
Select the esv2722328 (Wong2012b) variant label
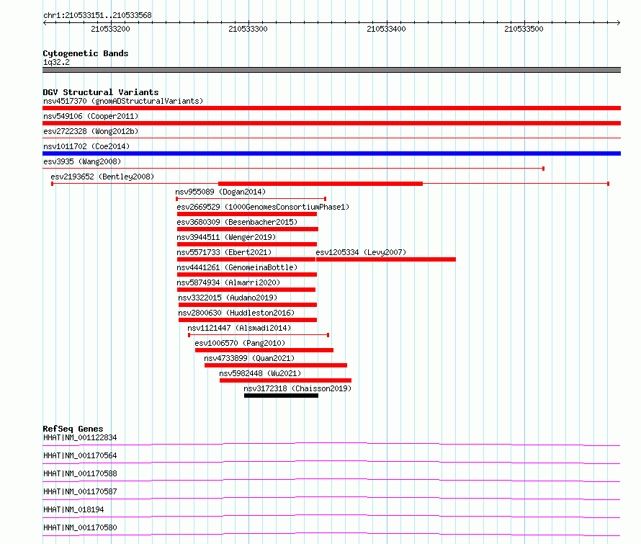pyautogui.click(x=91, y=131)
